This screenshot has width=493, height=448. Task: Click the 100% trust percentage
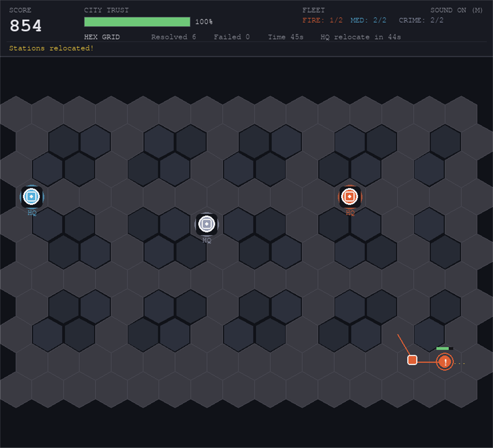point(204,22)
